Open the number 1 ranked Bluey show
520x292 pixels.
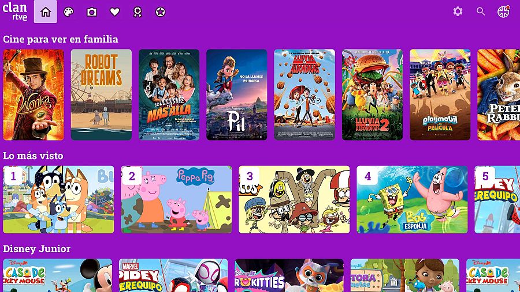[58, 200]
